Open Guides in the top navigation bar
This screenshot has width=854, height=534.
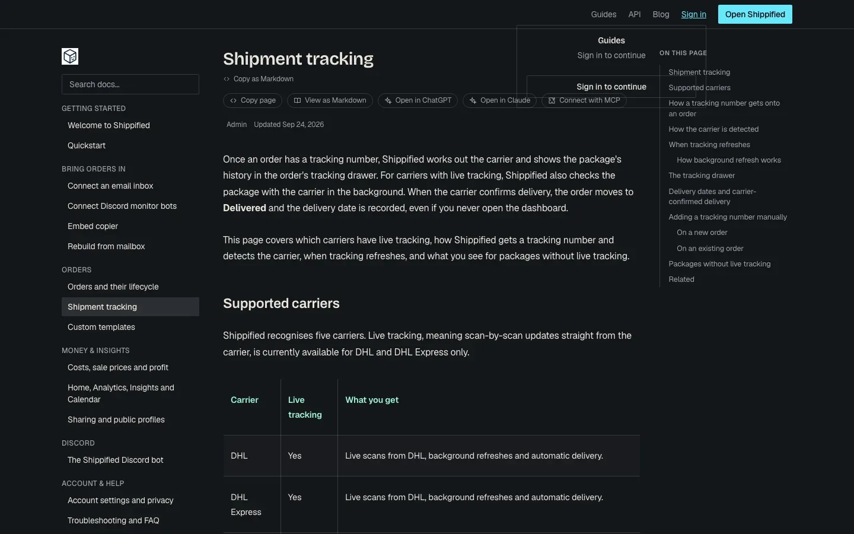[604, 14]
